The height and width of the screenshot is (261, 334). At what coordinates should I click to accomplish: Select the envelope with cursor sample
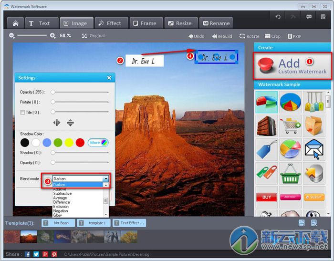coord(314,149)
